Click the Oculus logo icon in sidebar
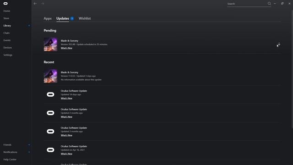293x165 pixels. pos(5,4)
